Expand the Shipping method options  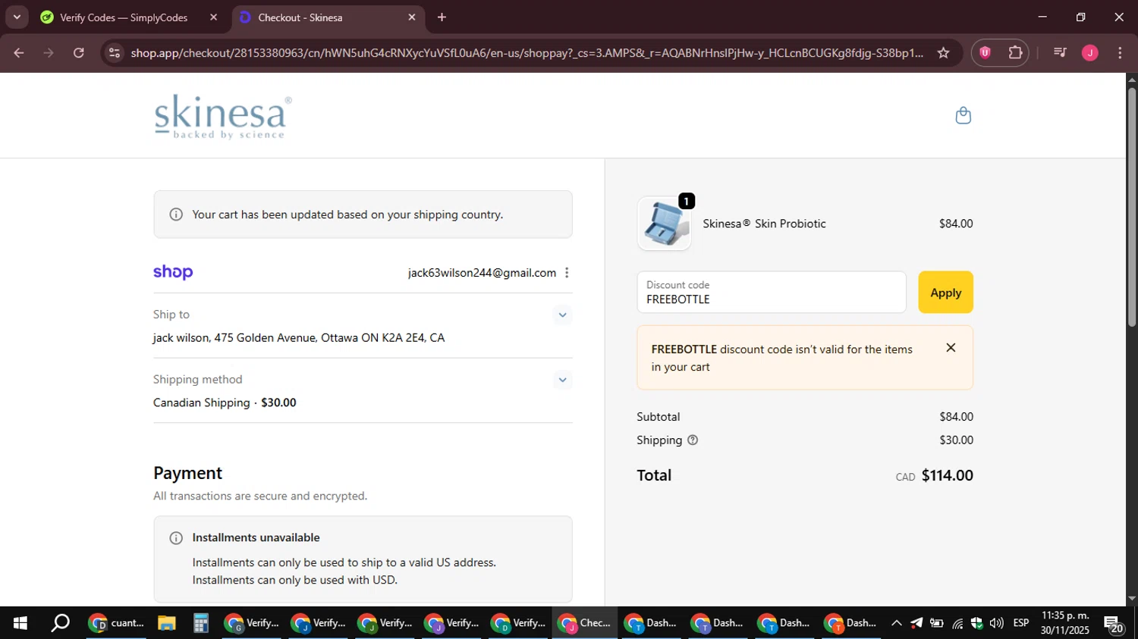tap(562, 380)
